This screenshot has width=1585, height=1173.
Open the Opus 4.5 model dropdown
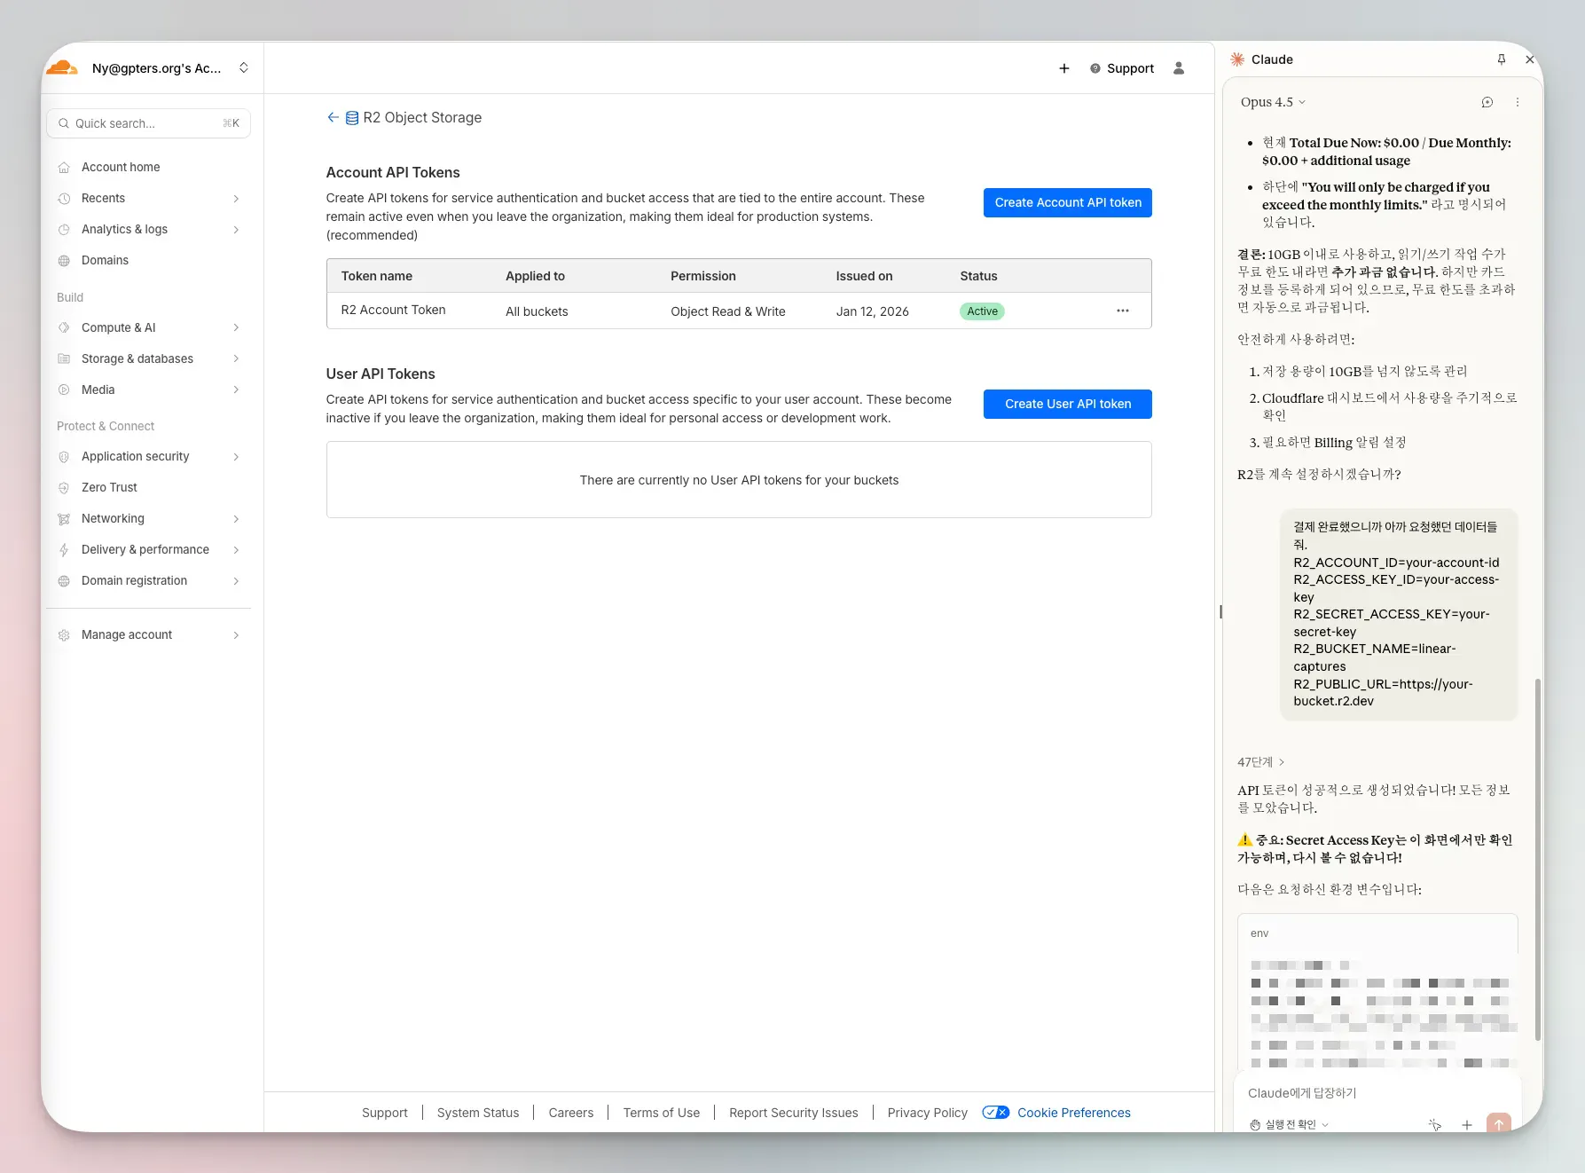pos(1273,102)
